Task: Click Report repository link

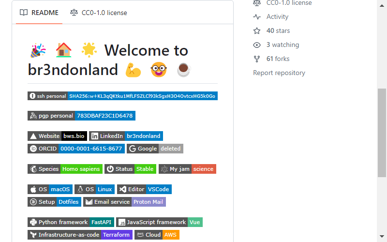Action: 279,73
